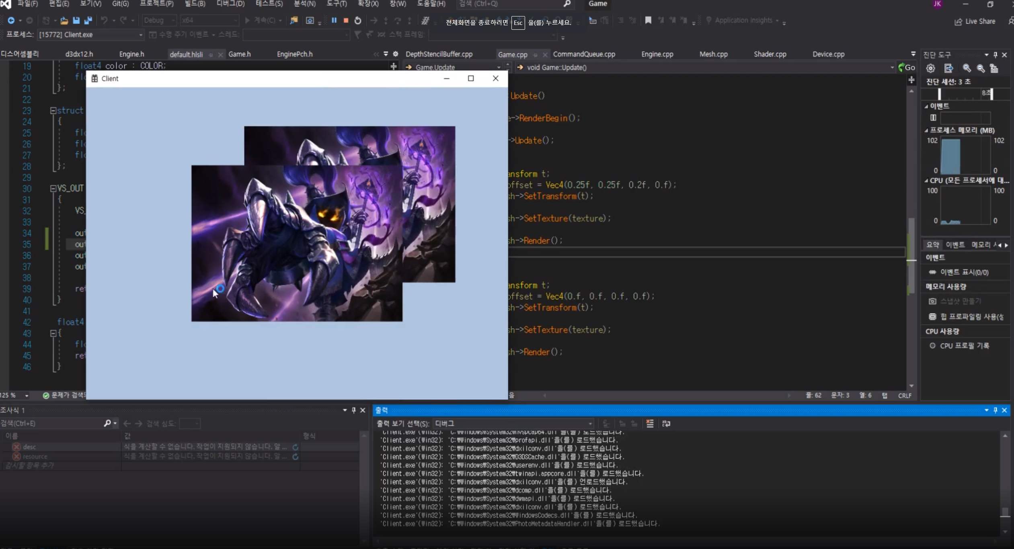Click the diagnostic tools output export icon
The image size is (1014, 549).
[x=948, y=68]
